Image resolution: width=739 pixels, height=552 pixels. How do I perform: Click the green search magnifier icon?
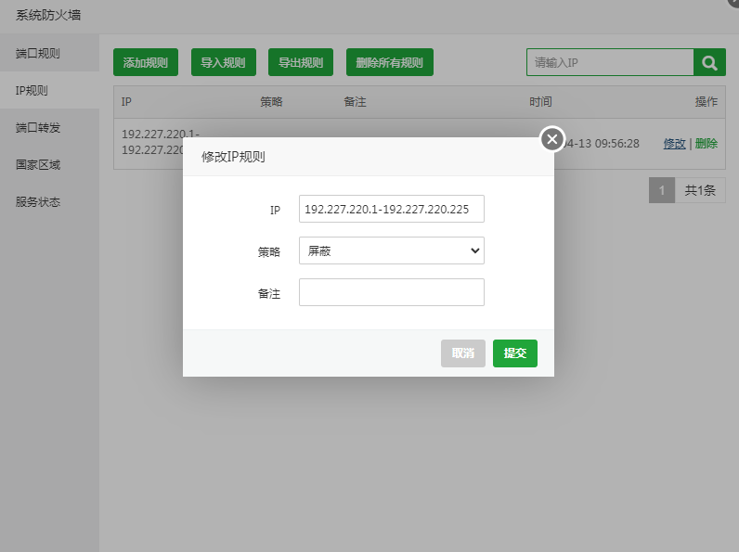[x=709, y=63]
